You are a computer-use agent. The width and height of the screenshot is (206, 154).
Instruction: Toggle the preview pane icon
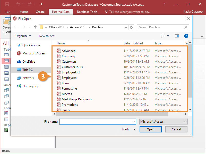tap(177, 36)
